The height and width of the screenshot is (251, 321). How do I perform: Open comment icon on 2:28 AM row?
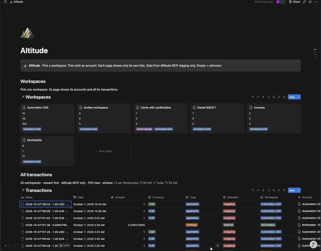pyautogui.click(x=218, y=245)
